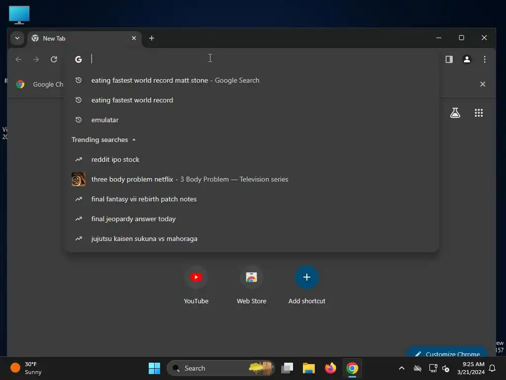Image resolution: width=506 pixels, height=380 pixels.
Task: Open the Windows Start menu
Action: click(154, 368)
